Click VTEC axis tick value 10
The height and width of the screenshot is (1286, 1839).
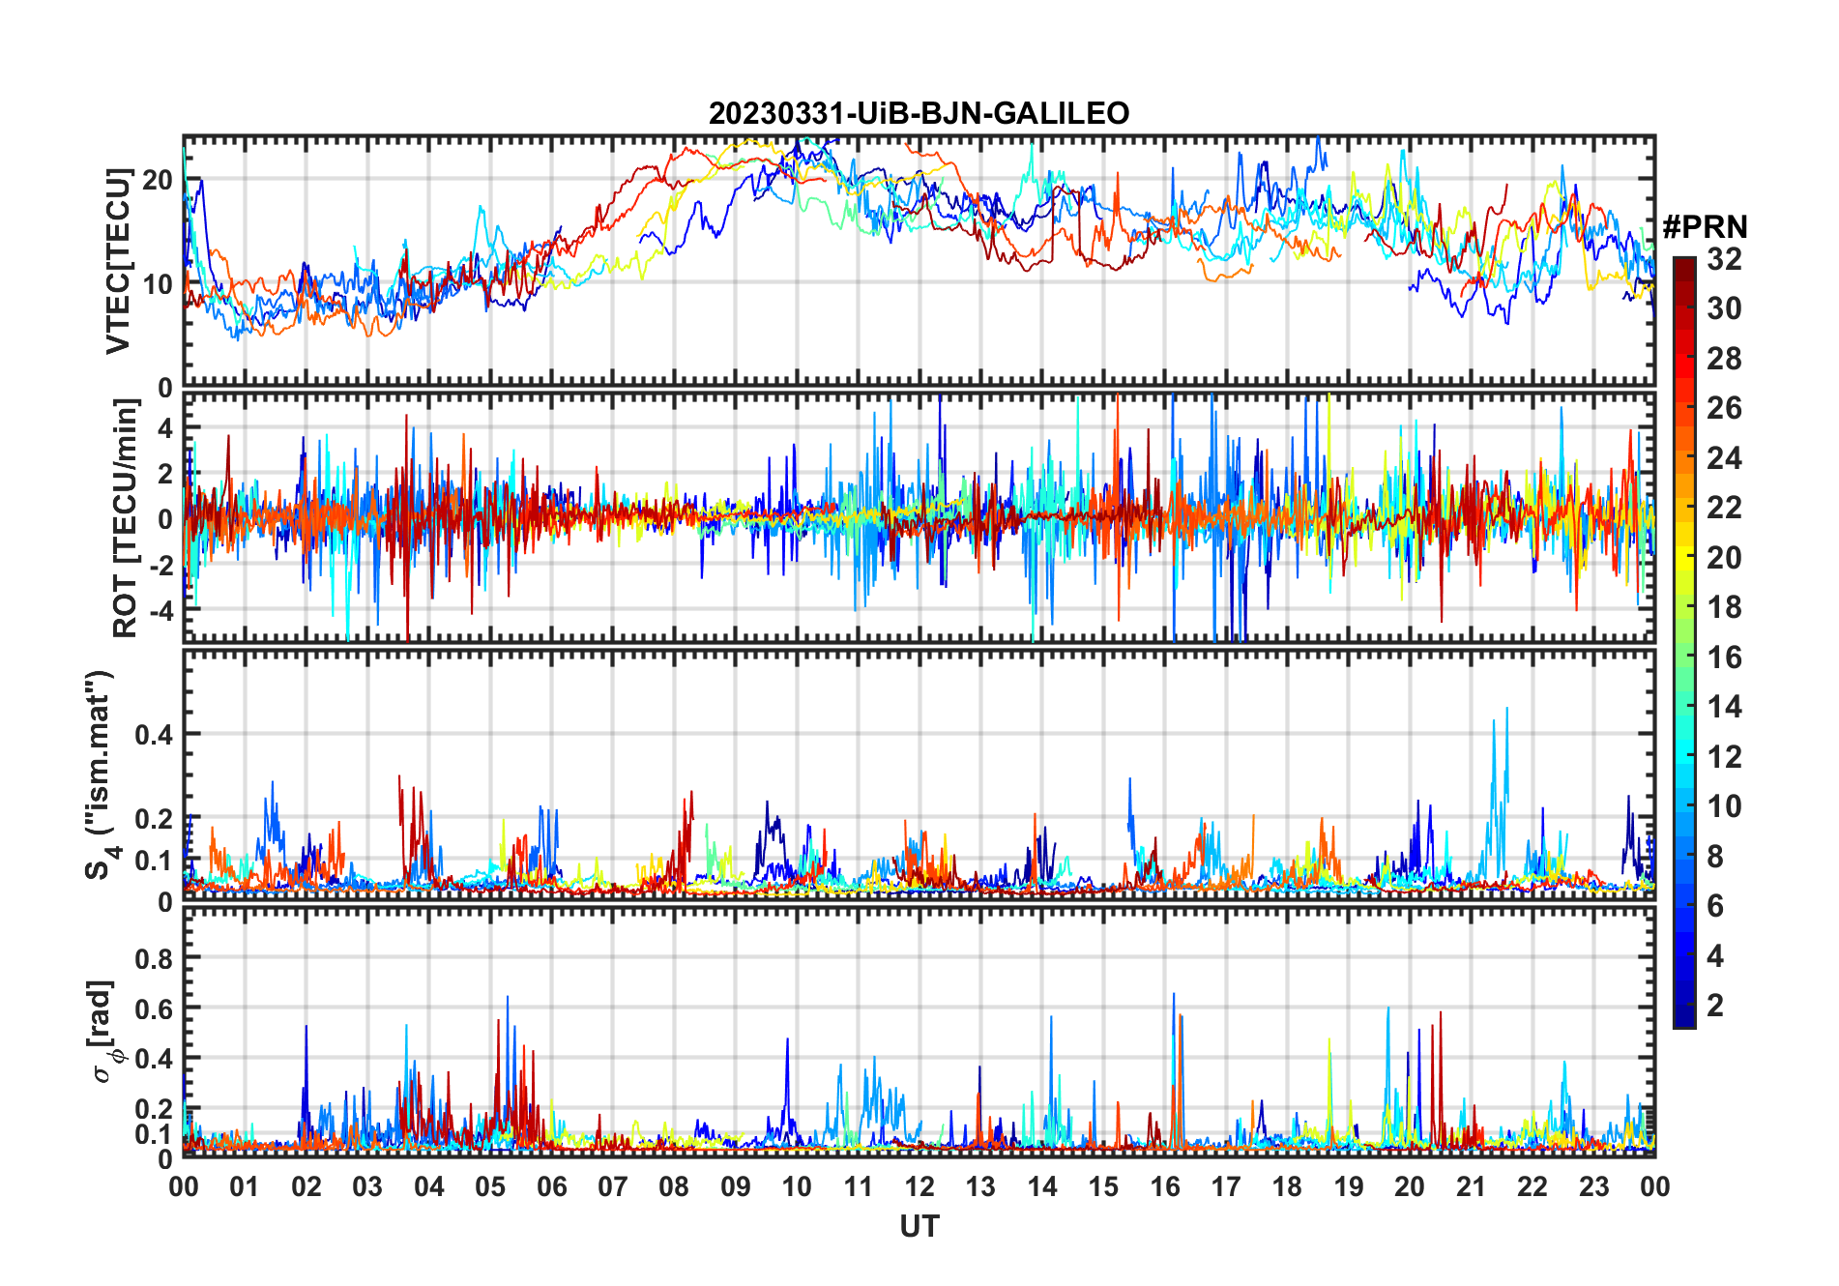click(x=157, y=284)
